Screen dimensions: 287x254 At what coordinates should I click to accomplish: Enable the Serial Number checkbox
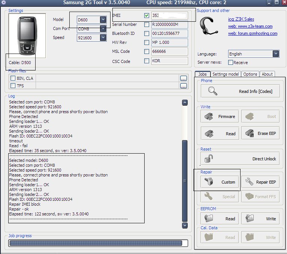click(146, 24)
